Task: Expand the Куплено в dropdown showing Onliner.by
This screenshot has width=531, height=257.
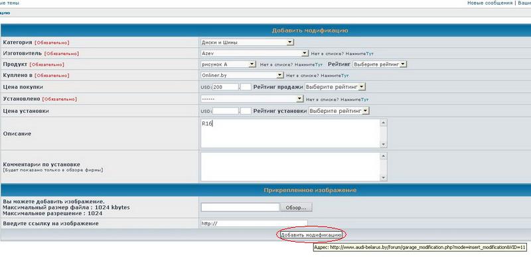Action: (x=242, y=75)
